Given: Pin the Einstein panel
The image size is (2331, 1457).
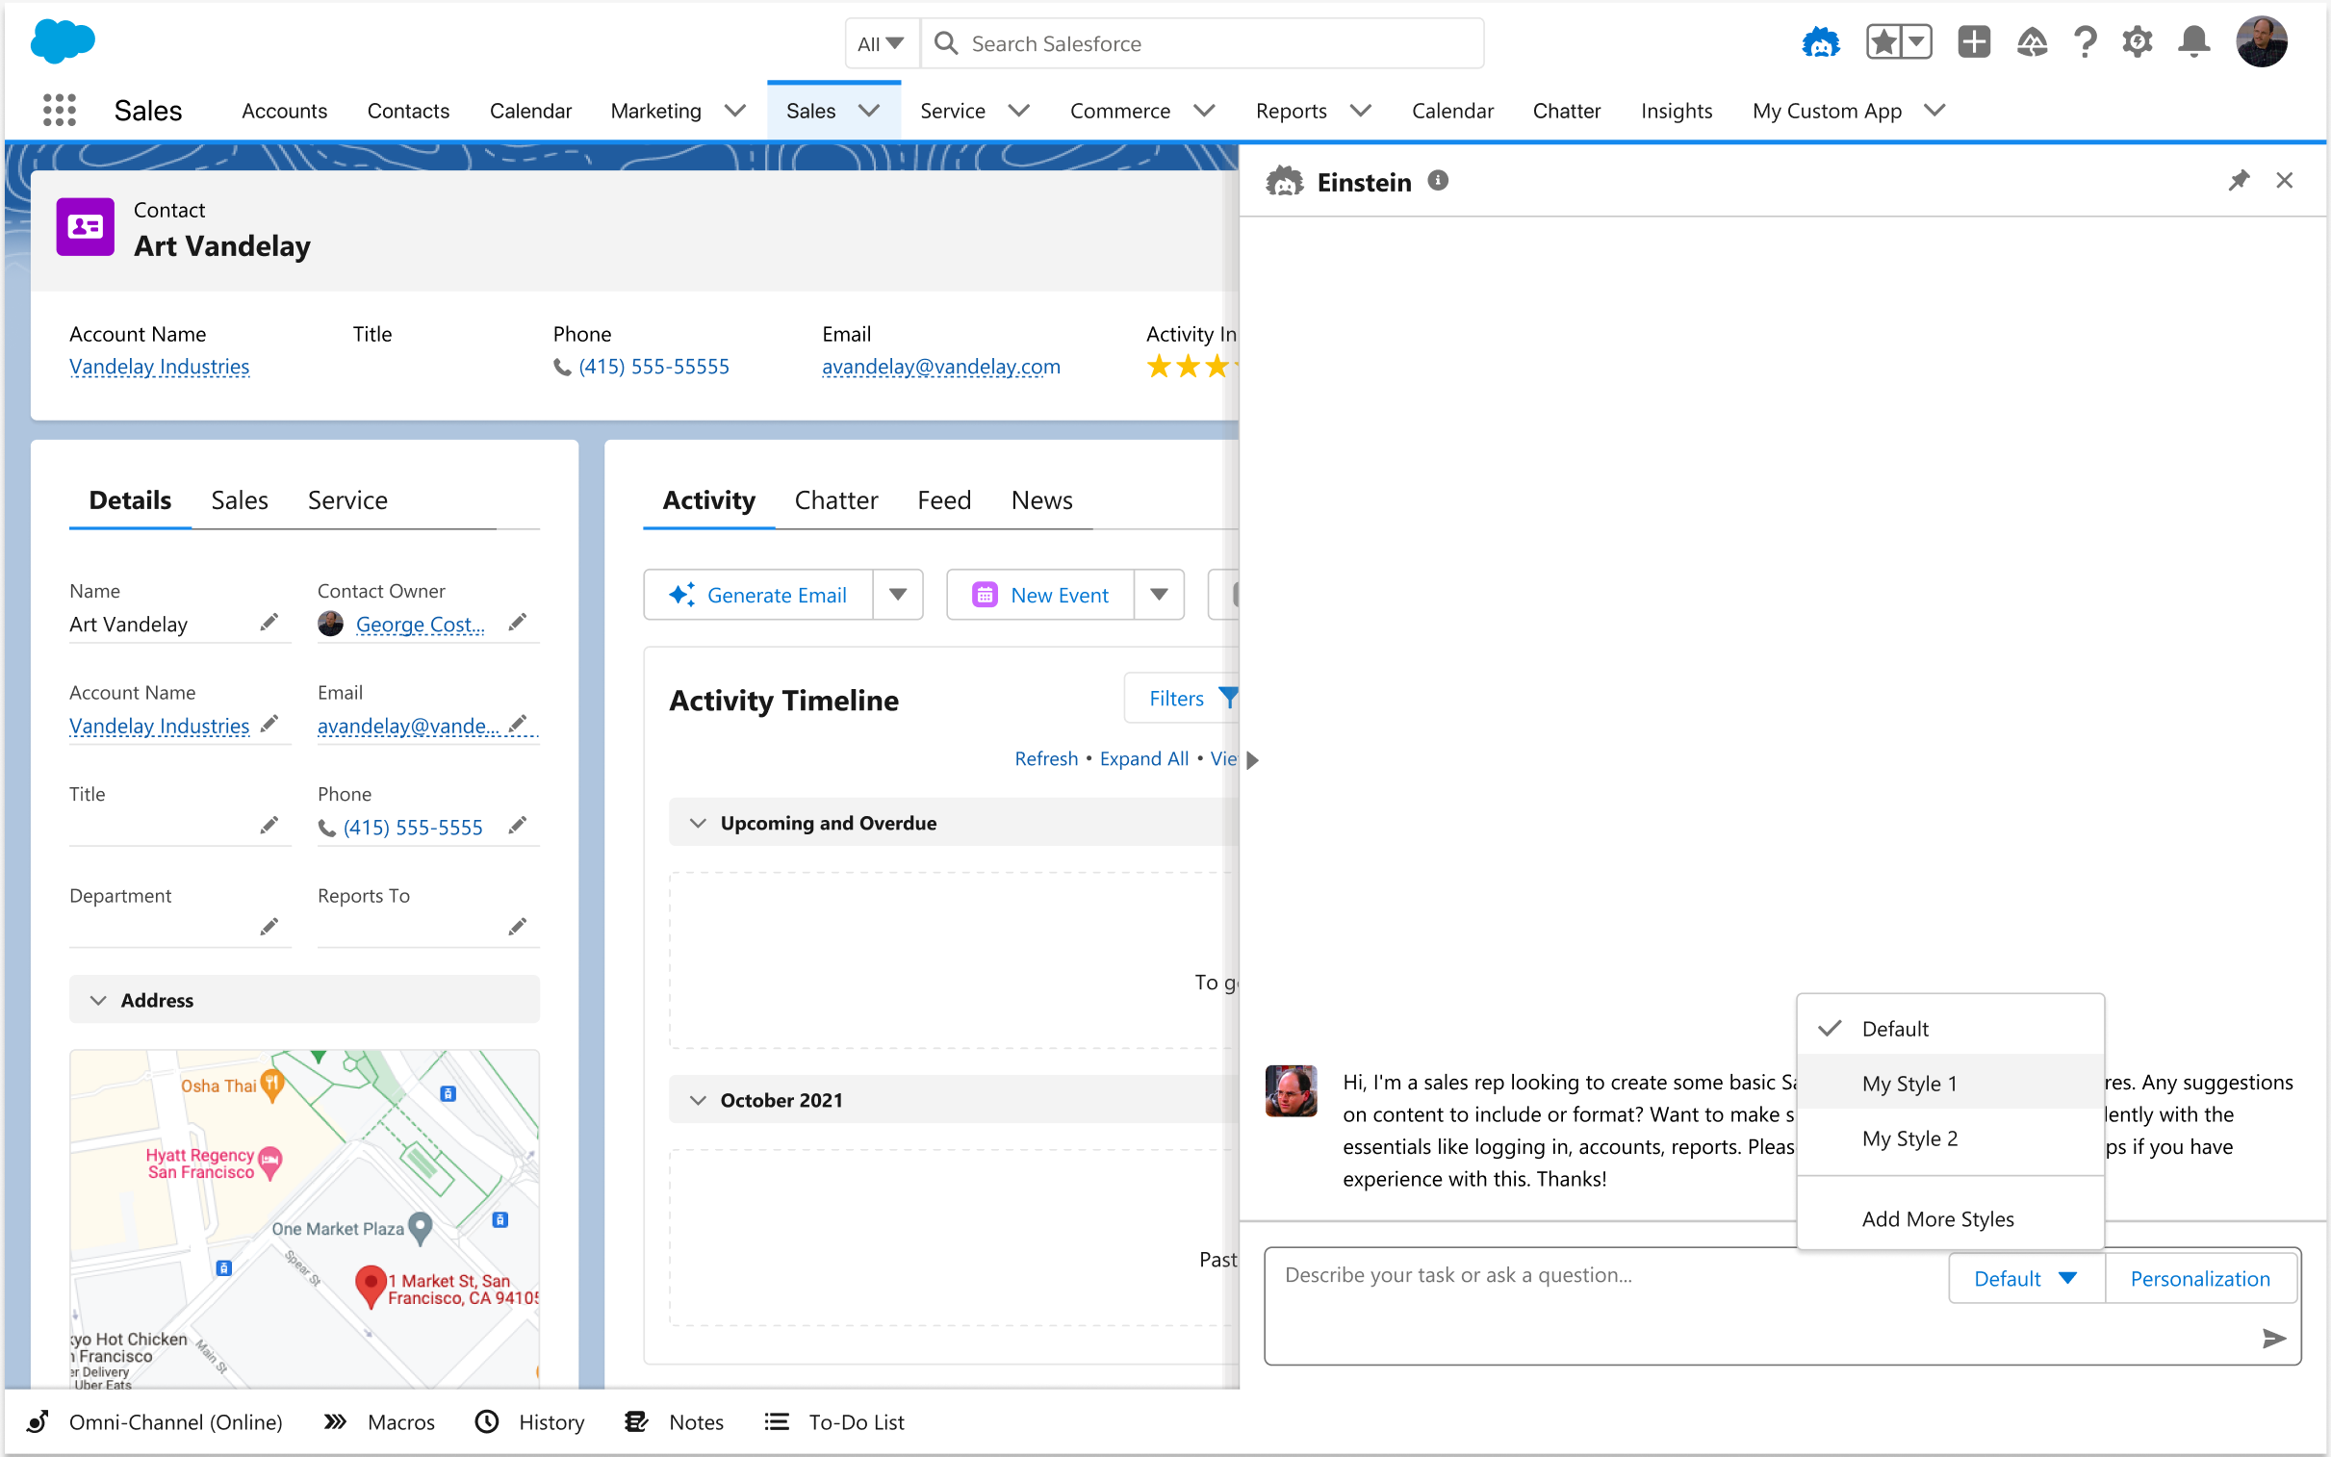Looking at the screenshot, I should coord(2238,180).
